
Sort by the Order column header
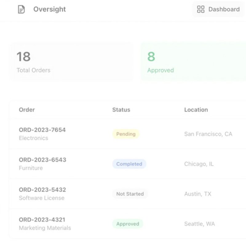[x=27, y=110]
